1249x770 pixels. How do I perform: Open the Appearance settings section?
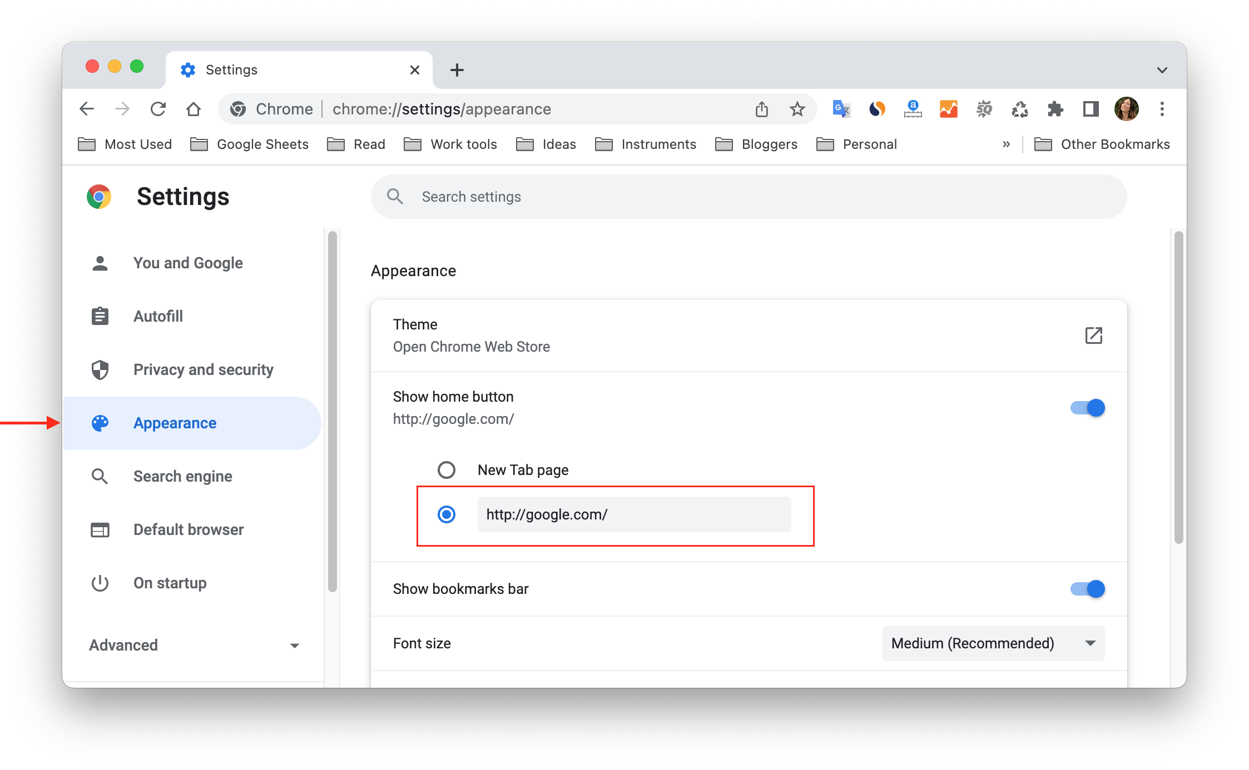[x=174, y=422]
